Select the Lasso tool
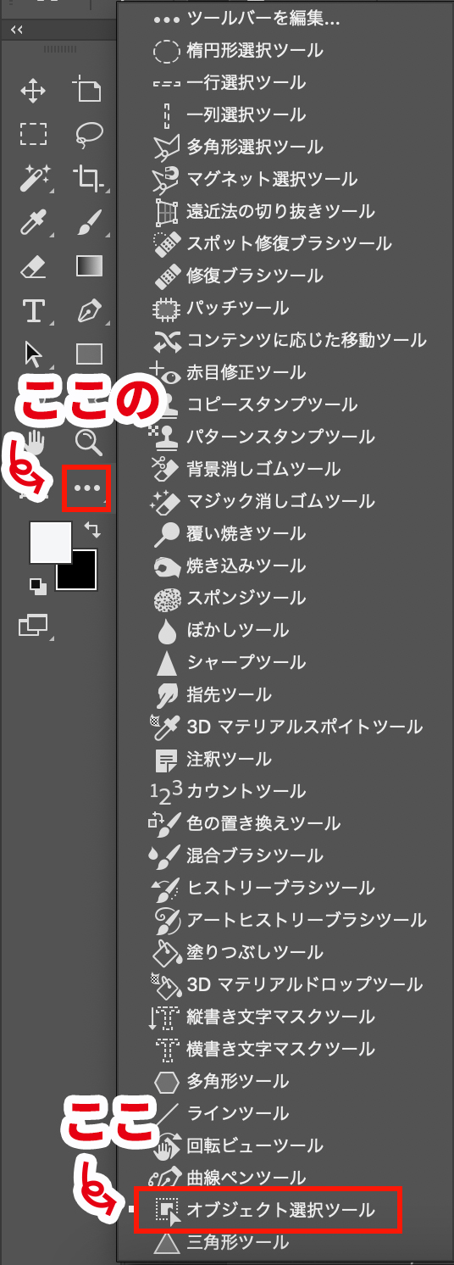The height and width of the screenshot is (1265, 454). click(x=89, y=134)
